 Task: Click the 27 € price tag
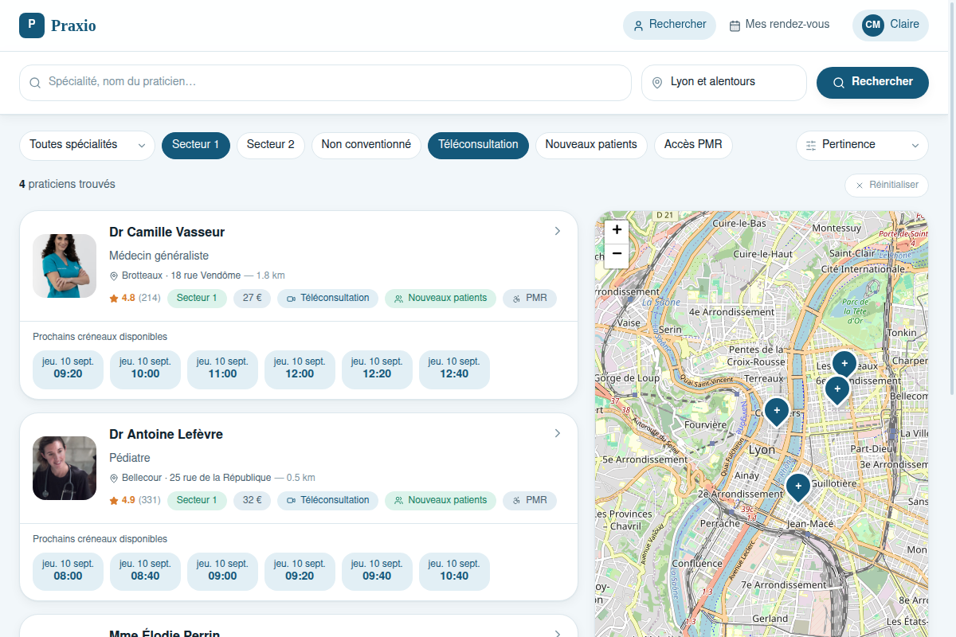pyautogui.click(x=252, y=299)
